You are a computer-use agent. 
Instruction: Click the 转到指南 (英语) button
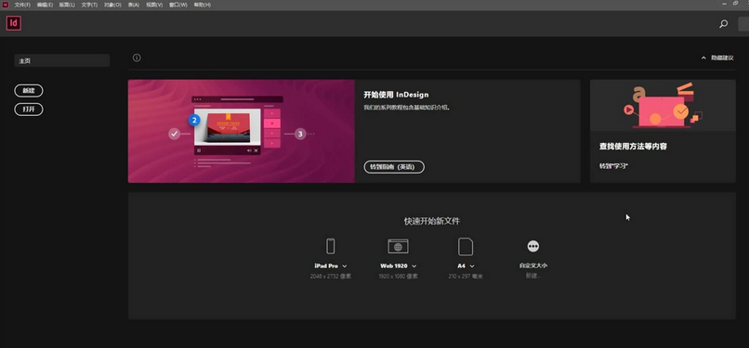(394, 167)
